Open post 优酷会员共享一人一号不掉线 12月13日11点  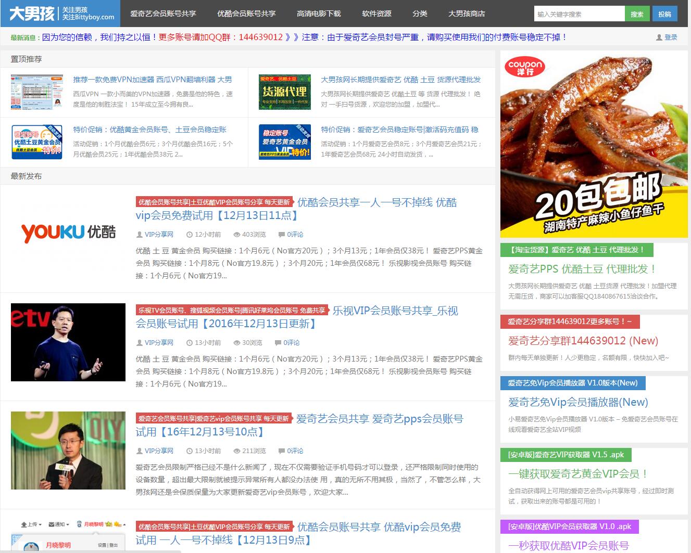pyautogui.click(x=296, y=209)
